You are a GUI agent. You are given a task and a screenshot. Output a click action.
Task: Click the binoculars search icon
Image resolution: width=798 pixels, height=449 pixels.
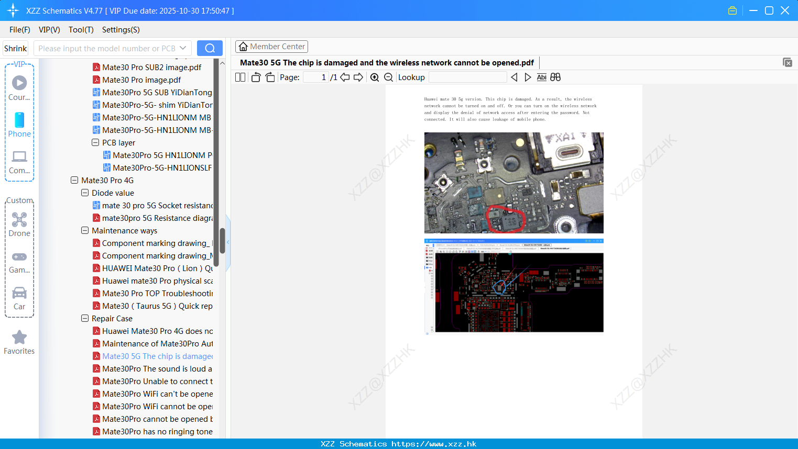click(555, 77)
